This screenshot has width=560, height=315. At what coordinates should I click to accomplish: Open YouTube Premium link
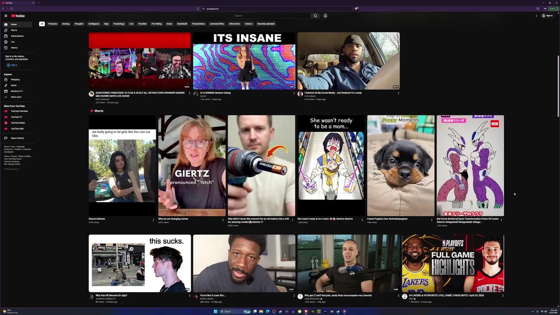pos(16,111)
